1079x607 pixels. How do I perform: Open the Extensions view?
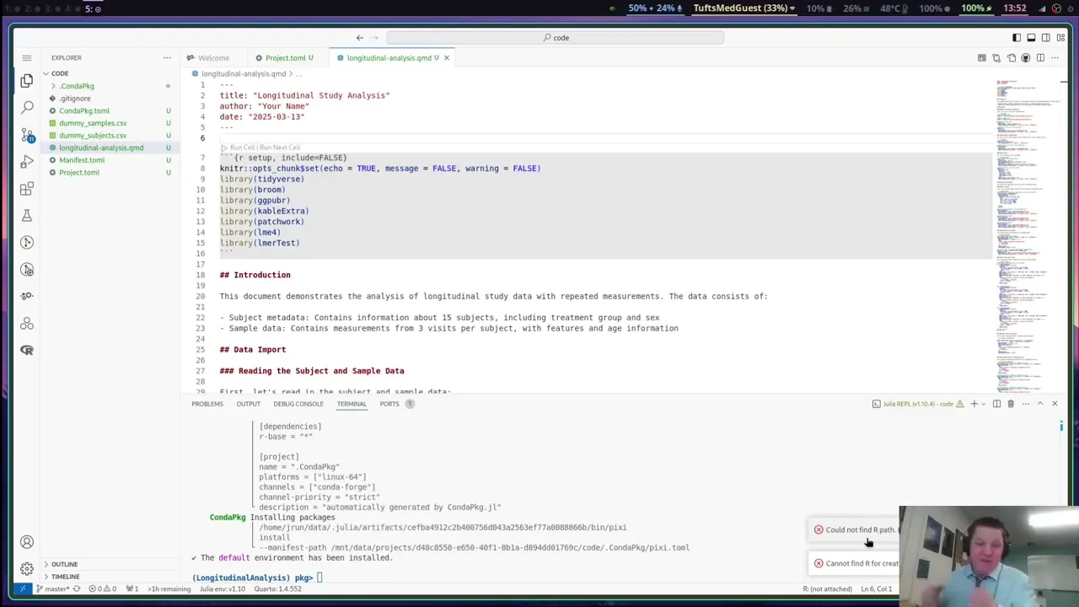(27, 189)
